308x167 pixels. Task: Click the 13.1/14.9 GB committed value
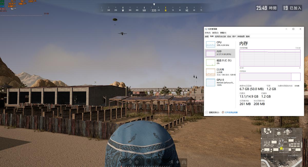click(x=249, y=96)
